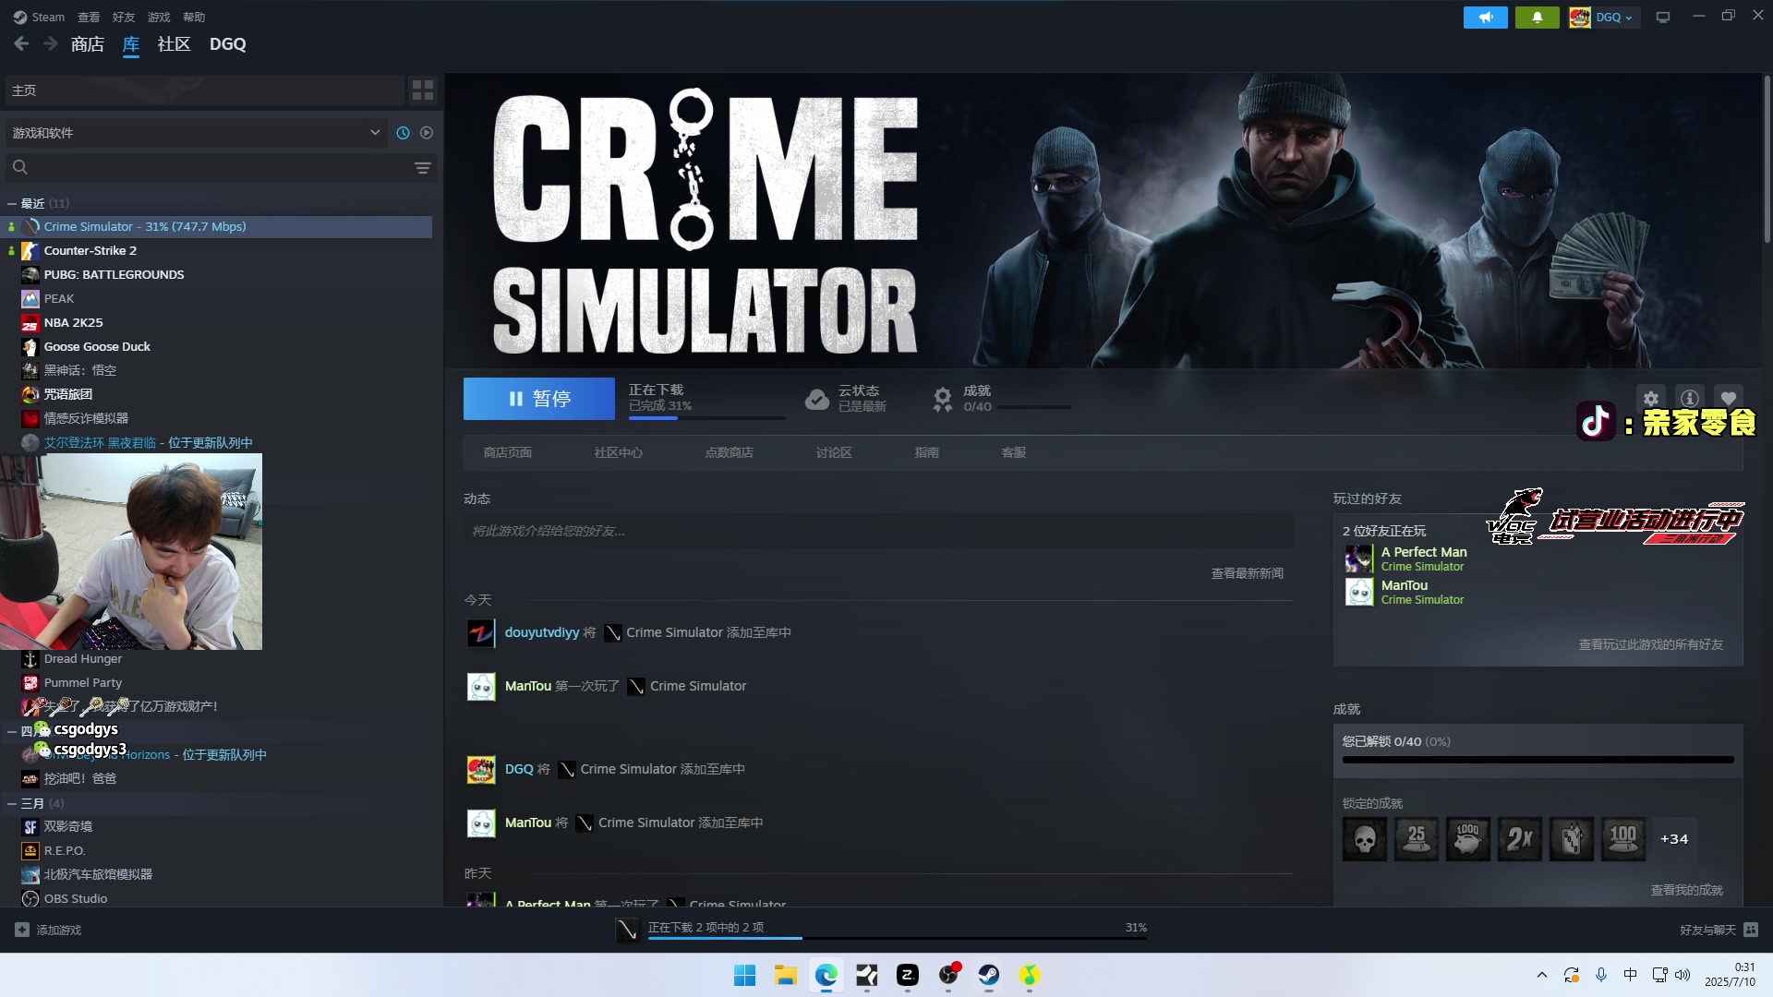Select 情感反诈模拟器 in the library

(87, 419)
